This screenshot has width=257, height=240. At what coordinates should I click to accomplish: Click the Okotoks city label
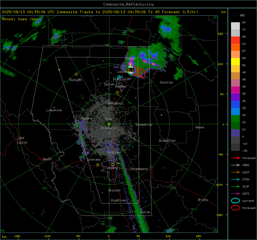[114, 190]
